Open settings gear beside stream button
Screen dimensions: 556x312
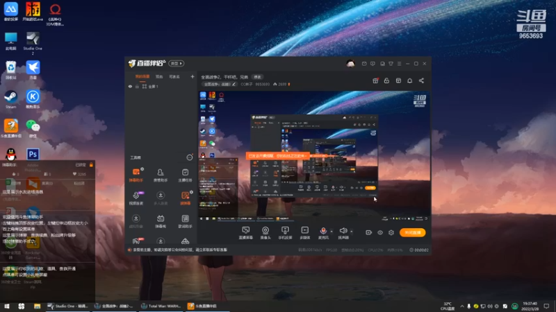point(391,232)
